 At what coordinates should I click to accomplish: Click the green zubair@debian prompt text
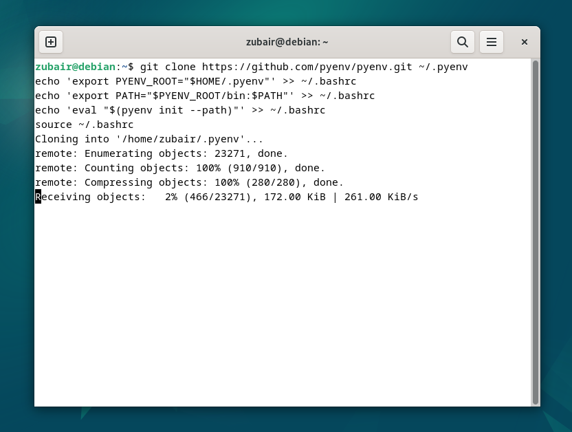tap(75, 67)
